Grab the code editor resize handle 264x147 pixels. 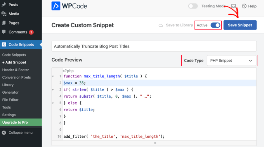click(x=155, y=143)
